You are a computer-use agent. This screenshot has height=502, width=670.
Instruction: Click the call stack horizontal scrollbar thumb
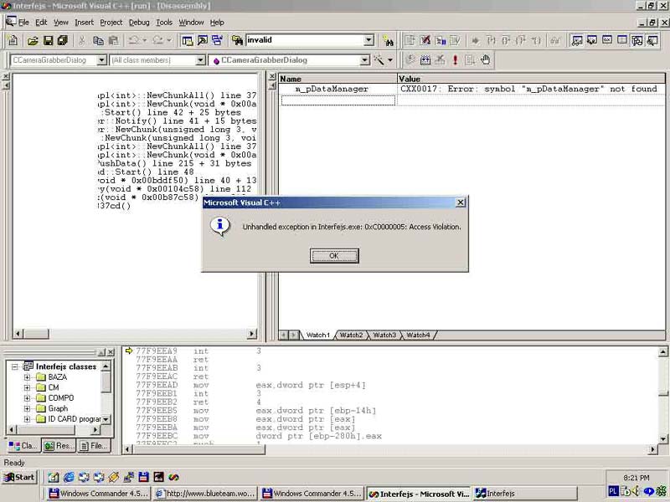[36, 334]
